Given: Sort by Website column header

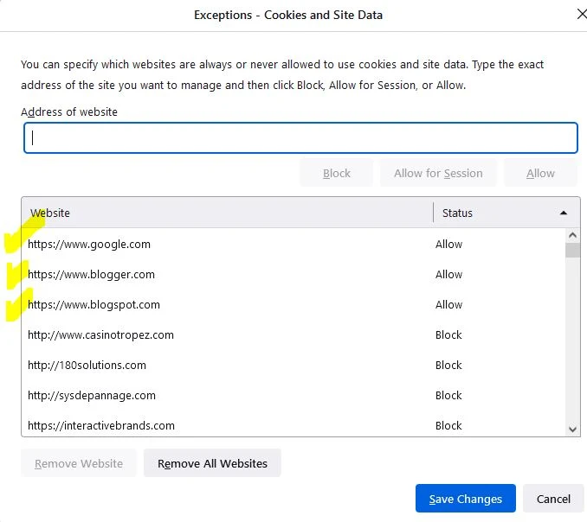Looking at the screenshot, I should tap(227, 213).
